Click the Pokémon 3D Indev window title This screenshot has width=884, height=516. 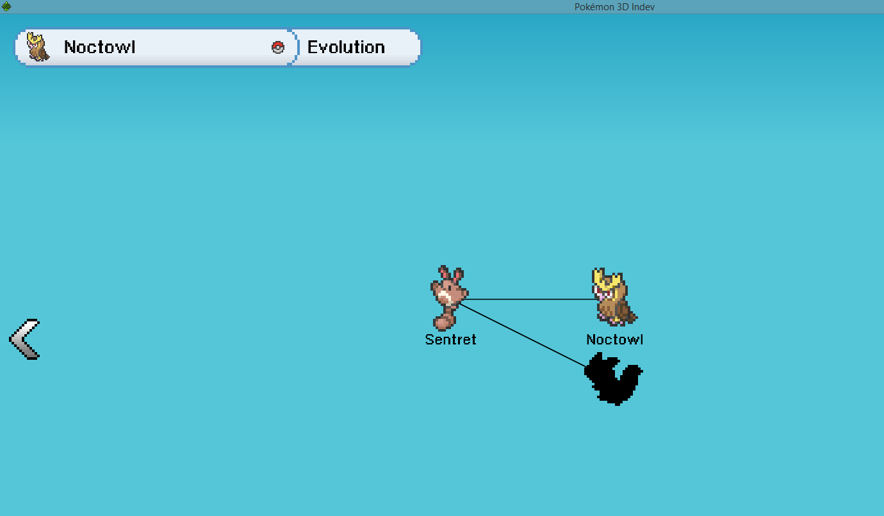click(x=614, y=6)
